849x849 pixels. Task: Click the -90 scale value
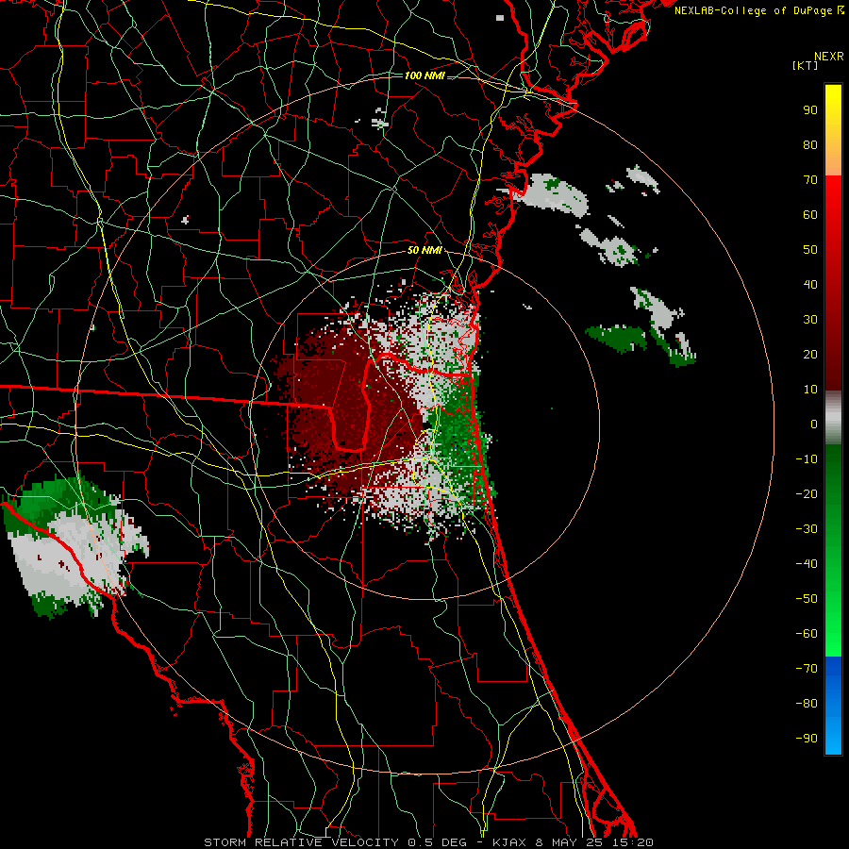tap(807, 738)
